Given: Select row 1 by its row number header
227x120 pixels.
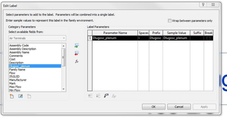Looking at the screenshot, I should 90,38.
